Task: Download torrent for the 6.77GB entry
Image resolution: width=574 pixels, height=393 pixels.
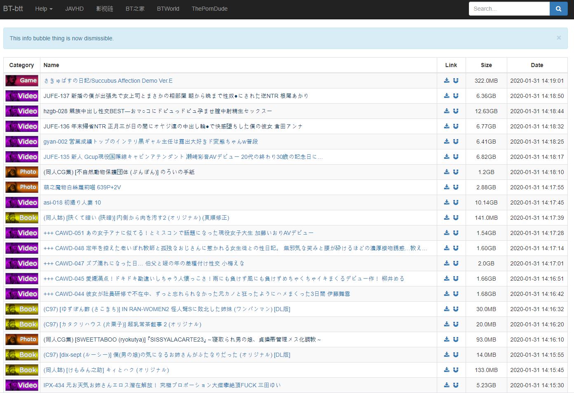Action: 447,126
